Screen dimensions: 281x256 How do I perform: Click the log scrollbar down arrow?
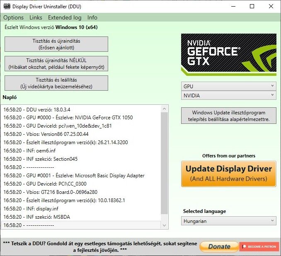[x=165, y=225]
